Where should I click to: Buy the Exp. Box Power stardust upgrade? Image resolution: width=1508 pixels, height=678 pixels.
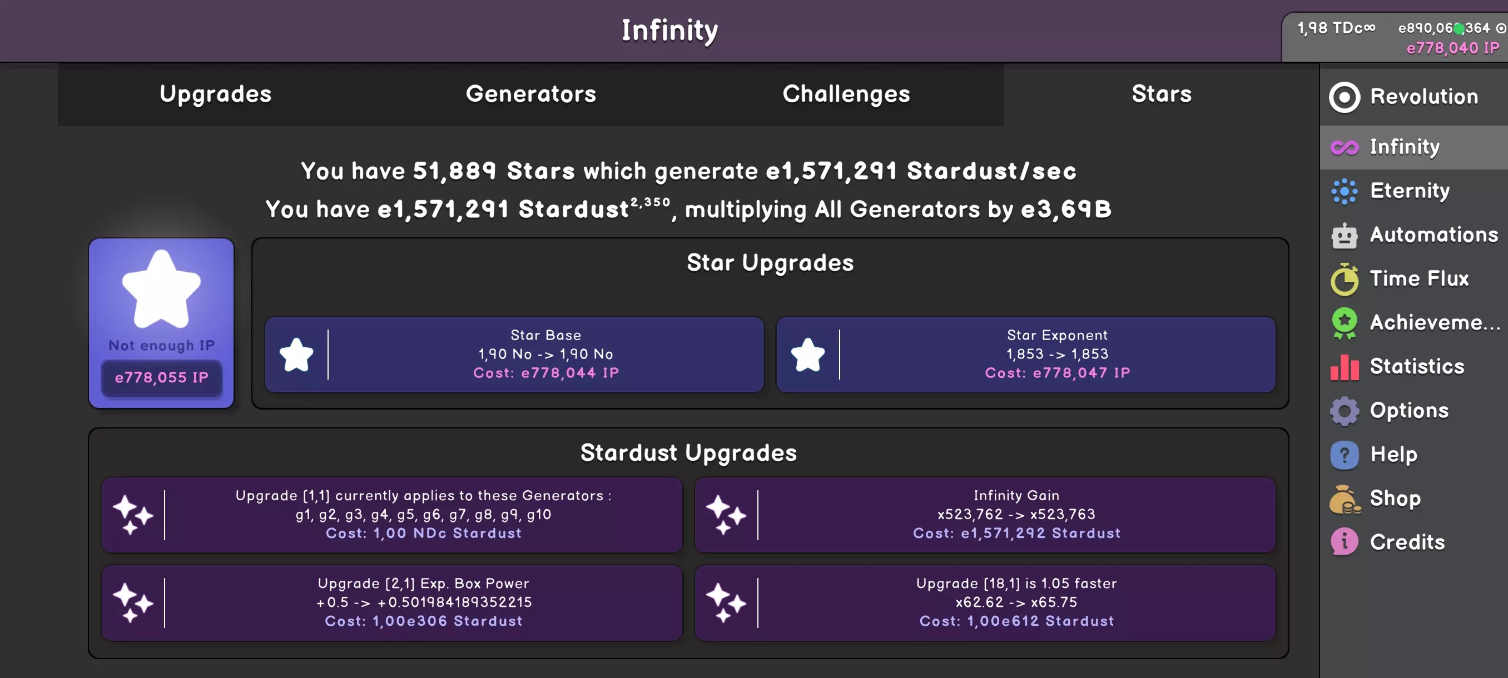pyautogui.click(x=391, y=602)
